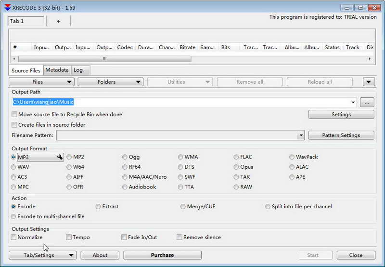Viewport: 385px width, 267px height.
Task: Open the Files dropdown menu
Action: click(x=41, y=82)
